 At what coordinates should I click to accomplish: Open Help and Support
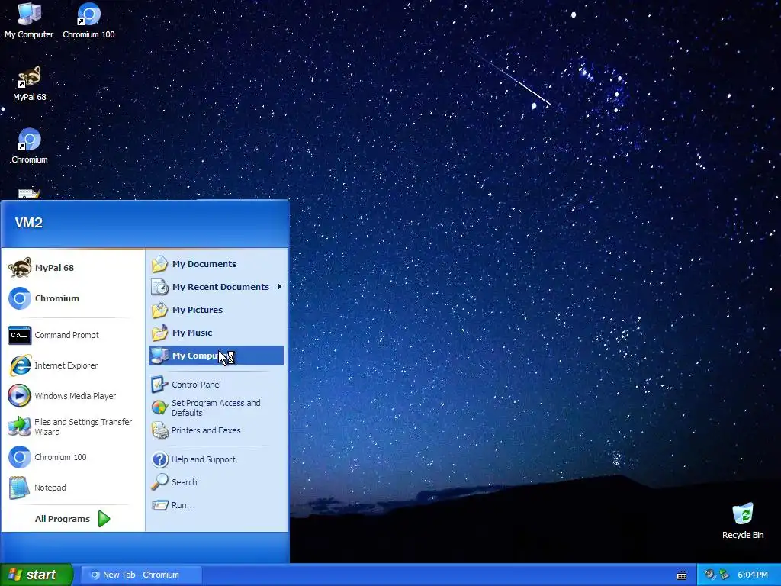(x=217, y=459)
